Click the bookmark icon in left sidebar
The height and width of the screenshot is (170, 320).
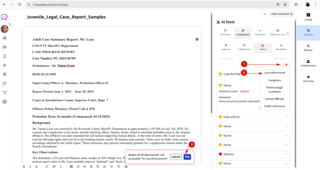click(x=5, y=74)
